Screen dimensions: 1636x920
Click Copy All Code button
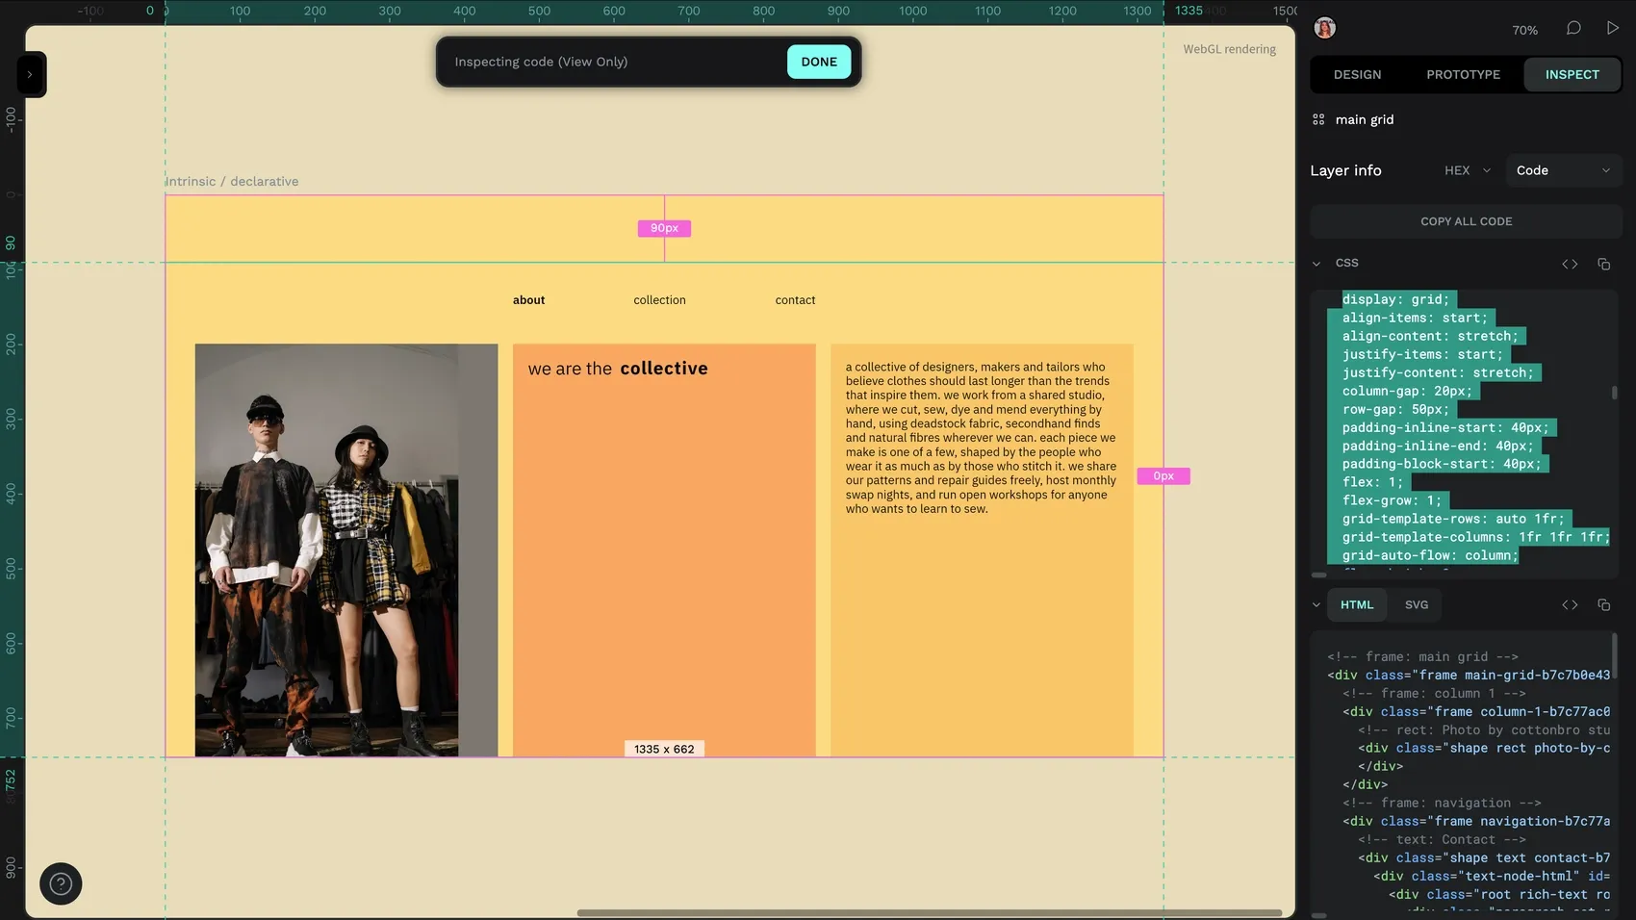tap(1466, 221)
